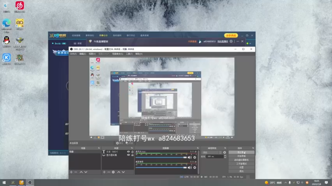Open Windows Start menu

[4, 182]
